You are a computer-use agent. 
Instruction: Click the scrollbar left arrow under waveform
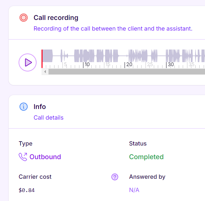coord(45,72)
